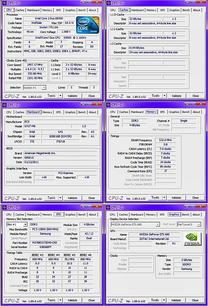Click Validate in the SPD tab window
Viewport: 208px width, 306px height.
73,300
